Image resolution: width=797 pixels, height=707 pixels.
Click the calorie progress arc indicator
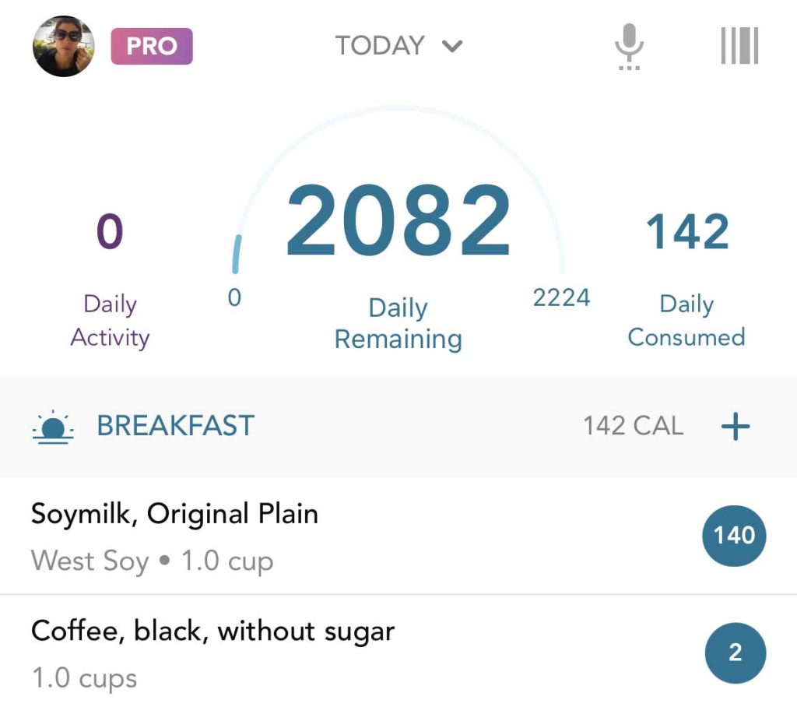pyautogui.click(x=237, y=254)
